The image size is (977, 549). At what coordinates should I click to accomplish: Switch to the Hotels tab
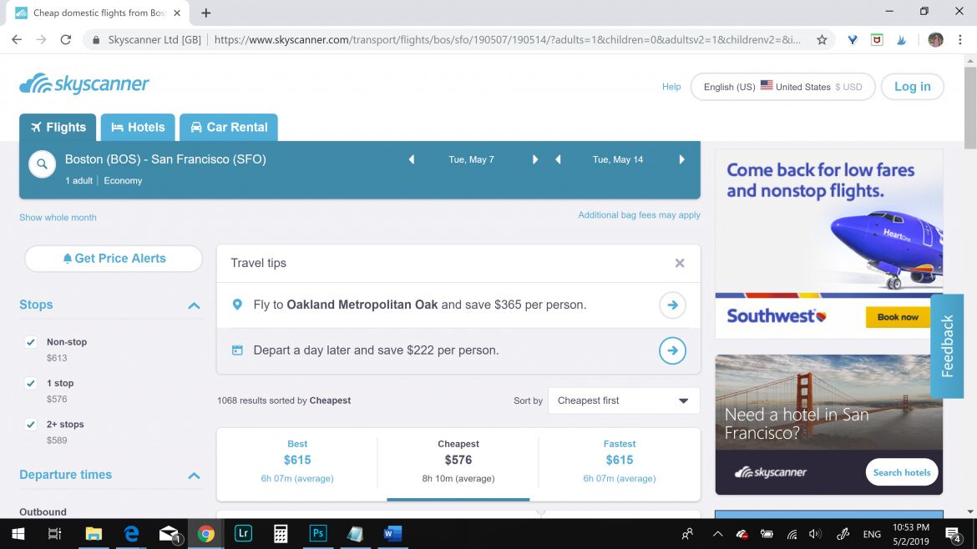(138, 128)
